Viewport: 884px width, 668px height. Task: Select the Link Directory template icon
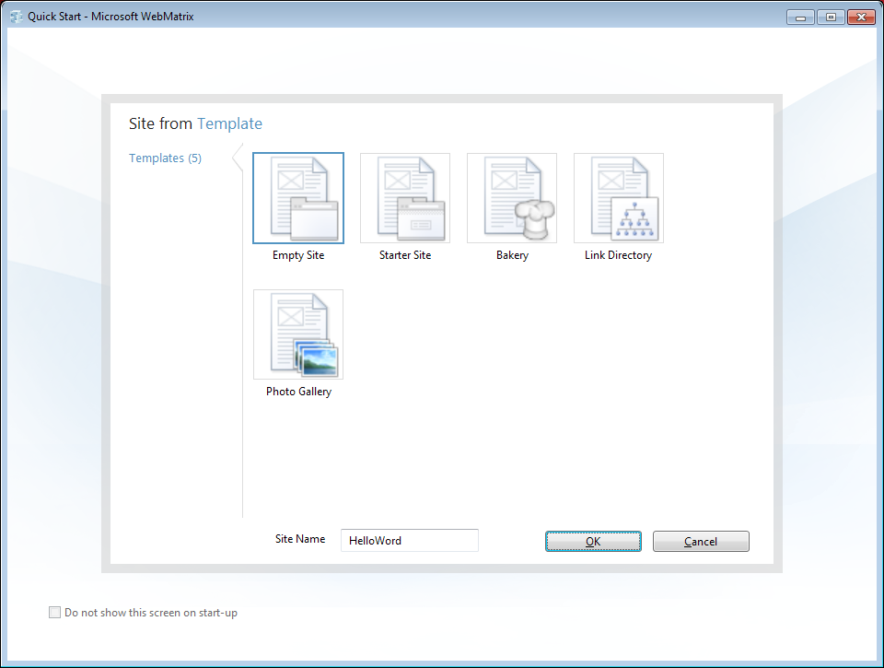click(619, 198)
